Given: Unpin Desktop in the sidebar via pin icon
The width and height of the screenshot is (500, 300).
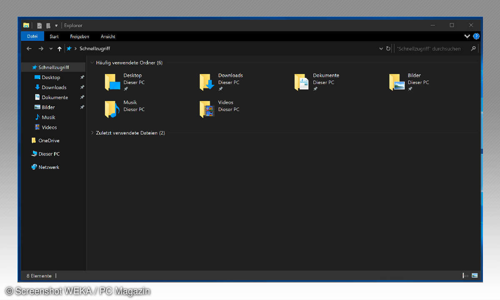Looking at the screenshot, I should [x=82, y=77].
